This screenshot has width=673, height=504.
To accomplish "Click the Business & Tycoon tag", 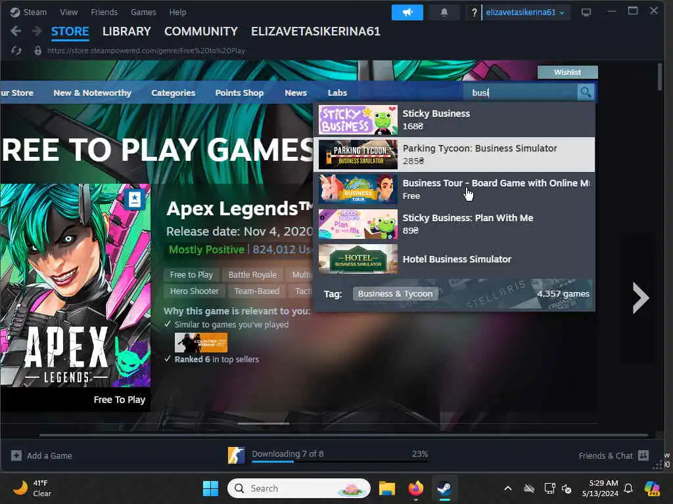I will [x=395, y=293].
